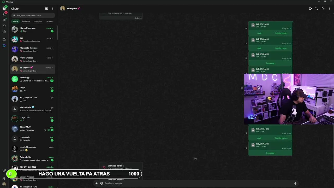This screenshot has height=188, width=334.
Task: Click Guardar como for IMG_7960.MOV
Action: [x=281, y=48]
